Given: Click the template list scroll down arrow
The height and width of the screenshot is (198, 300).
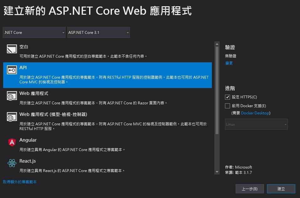Looking at the screenshot, I should (217, 172).
